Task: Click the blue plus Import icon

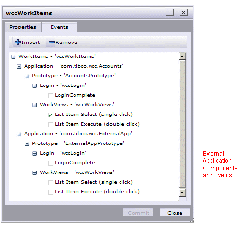Action: point(18,42)
